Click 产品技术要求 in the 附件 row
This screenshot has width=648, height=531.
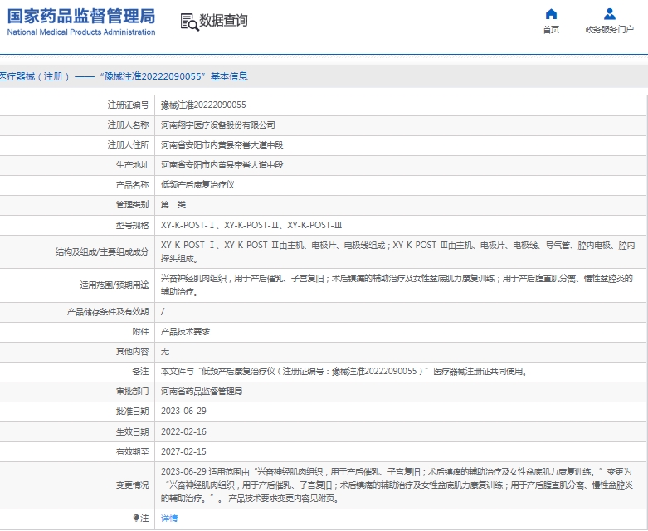click(x=185, y=331)
